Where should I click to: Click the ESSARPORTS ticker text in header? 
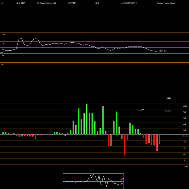(130, 3)
